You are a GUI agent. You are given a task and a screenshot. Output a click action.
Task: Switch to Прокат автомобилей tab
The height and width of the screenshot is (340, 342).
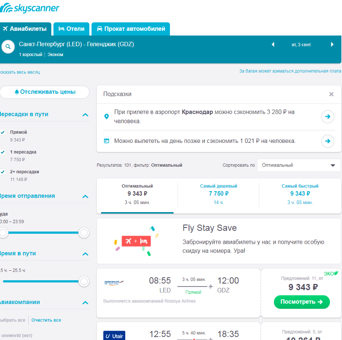(131, 29)
